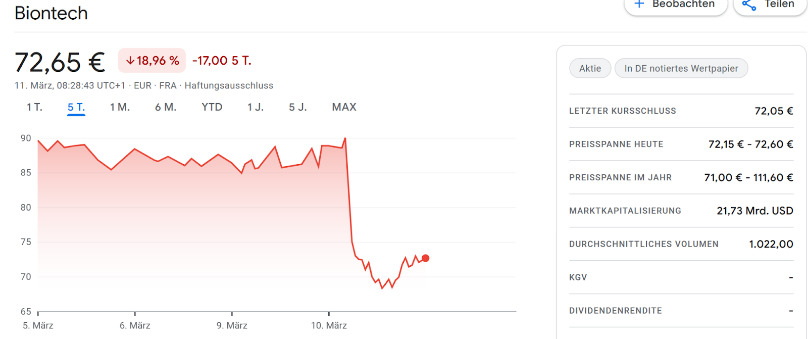The image size is (808, 339).
Task: Show the 1 J. chart range
Action: click(x=256, y=107)
